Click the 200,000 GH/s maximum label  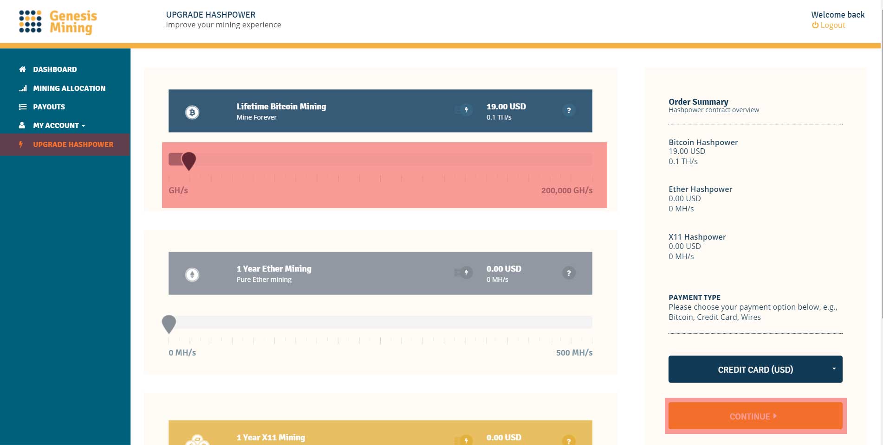567,190
